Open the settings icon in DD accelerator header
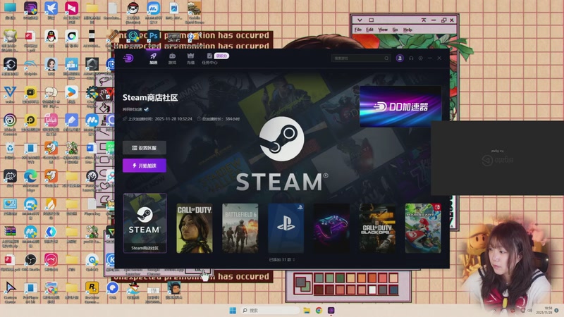Viewport: 564px width, 317px height. coord(420,58)
